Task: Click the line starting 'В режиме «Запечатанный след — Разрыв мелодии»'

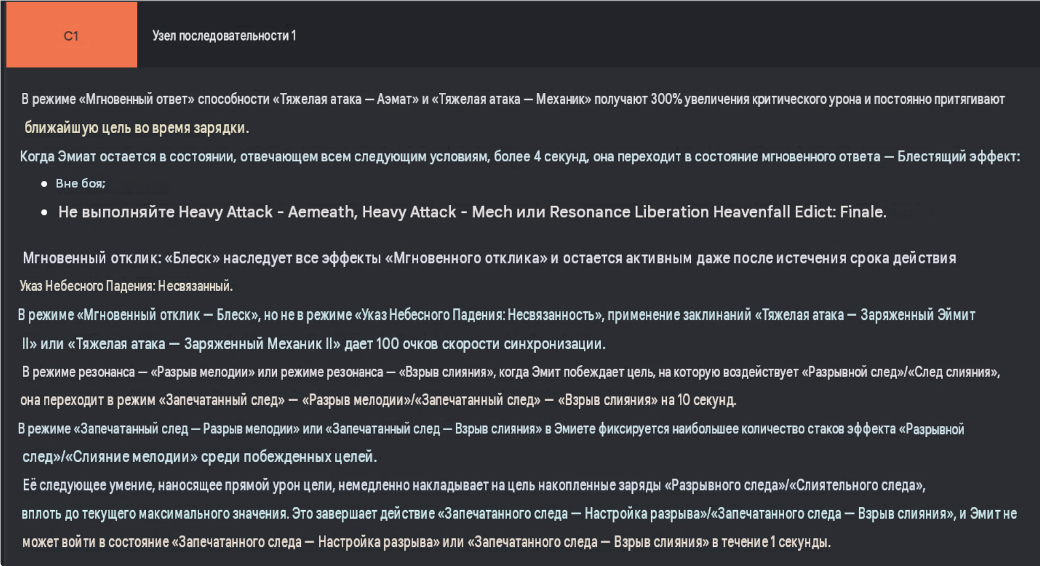Action: (x=491, y=429)
